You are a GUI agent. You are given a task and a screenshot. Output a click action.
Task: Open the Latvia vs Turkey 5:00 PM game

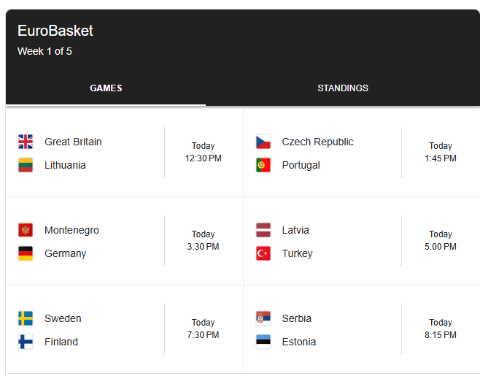tap(362, 241)
